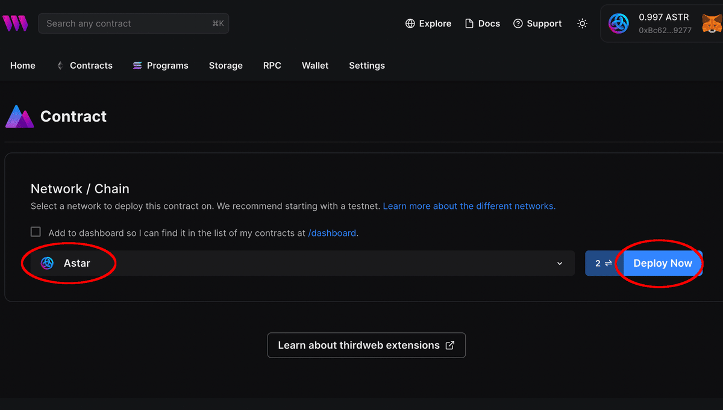Open the Settings tab
This screenshot has height=410, width=723.
367,66
